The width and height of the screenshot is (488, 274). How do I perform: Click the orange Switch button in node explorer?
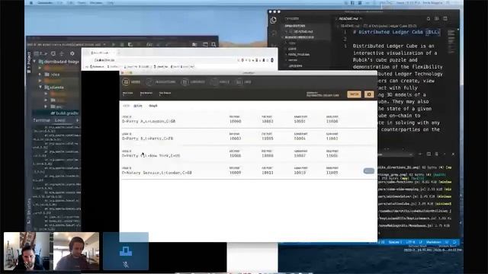click(x=354, y=94)
